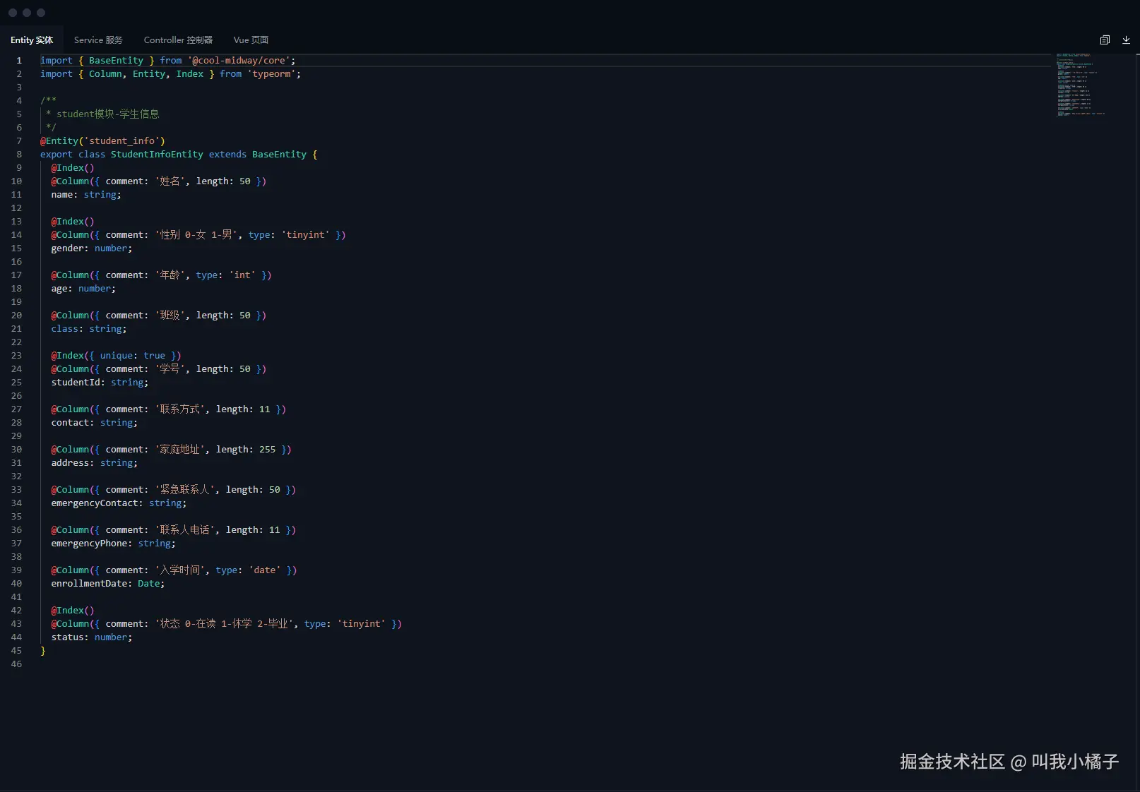The image size is (1140, 792).
Task: Click the '联系人电话' column comment string
Action: [x=184, y=530]
